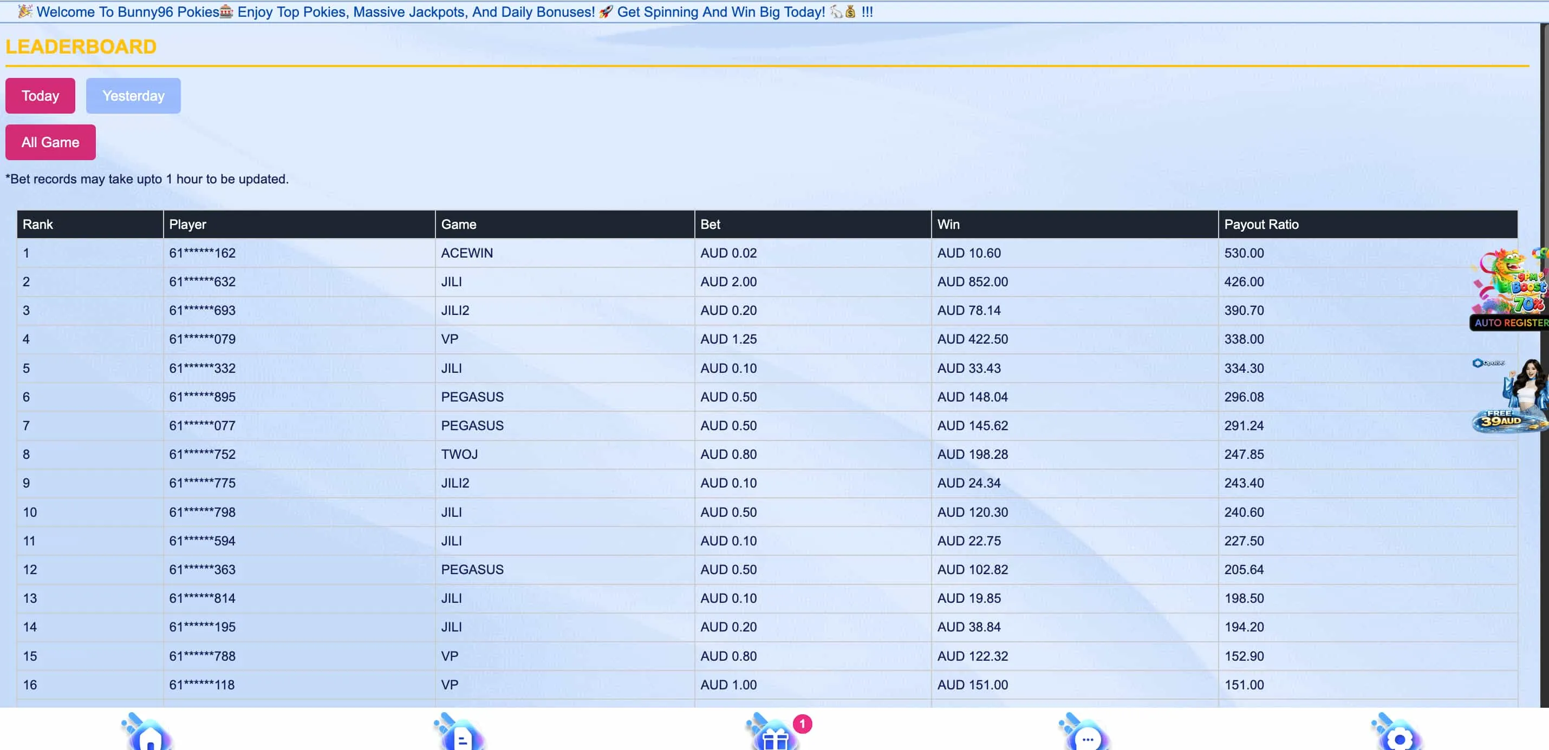Image resolution: width=1549 pixels, height=750 pixels.
Task: Switch to the Yesterday leaderboard tab
Action: pos(133,96)
